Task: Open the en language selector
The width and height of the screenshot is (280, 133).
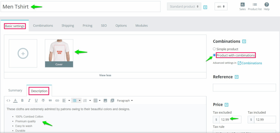Action: pyautogui.click(x=221, y=7)
